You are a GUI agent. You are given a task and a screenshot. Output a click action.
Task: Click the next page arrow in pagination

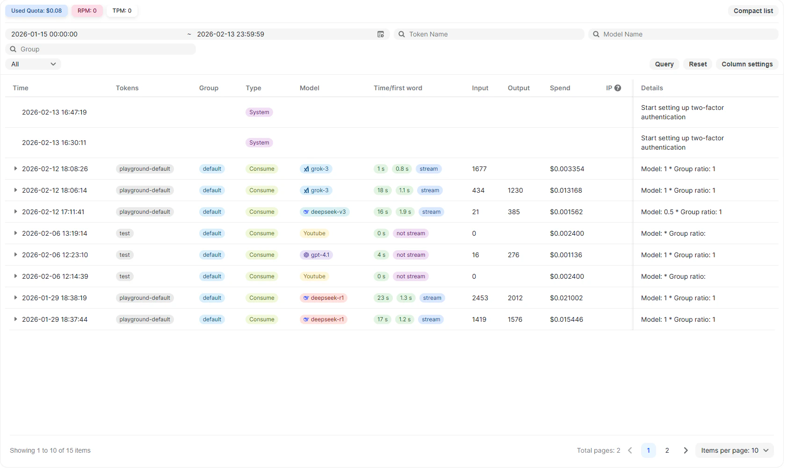[x=686, y=450]
